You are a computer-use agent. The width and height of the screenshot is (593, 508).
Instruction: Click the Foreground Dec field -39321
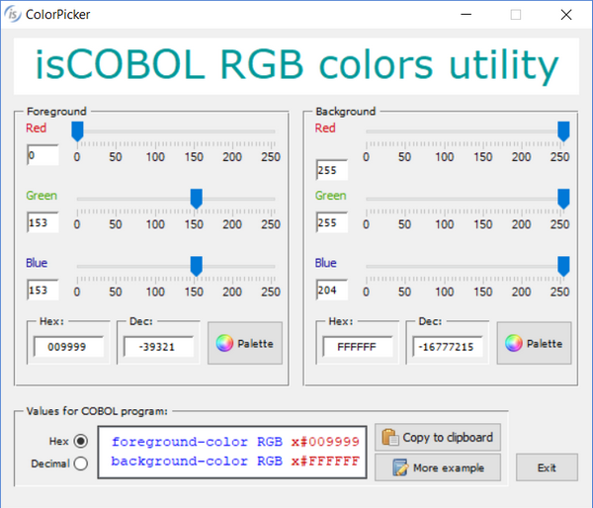coord(158,347)
